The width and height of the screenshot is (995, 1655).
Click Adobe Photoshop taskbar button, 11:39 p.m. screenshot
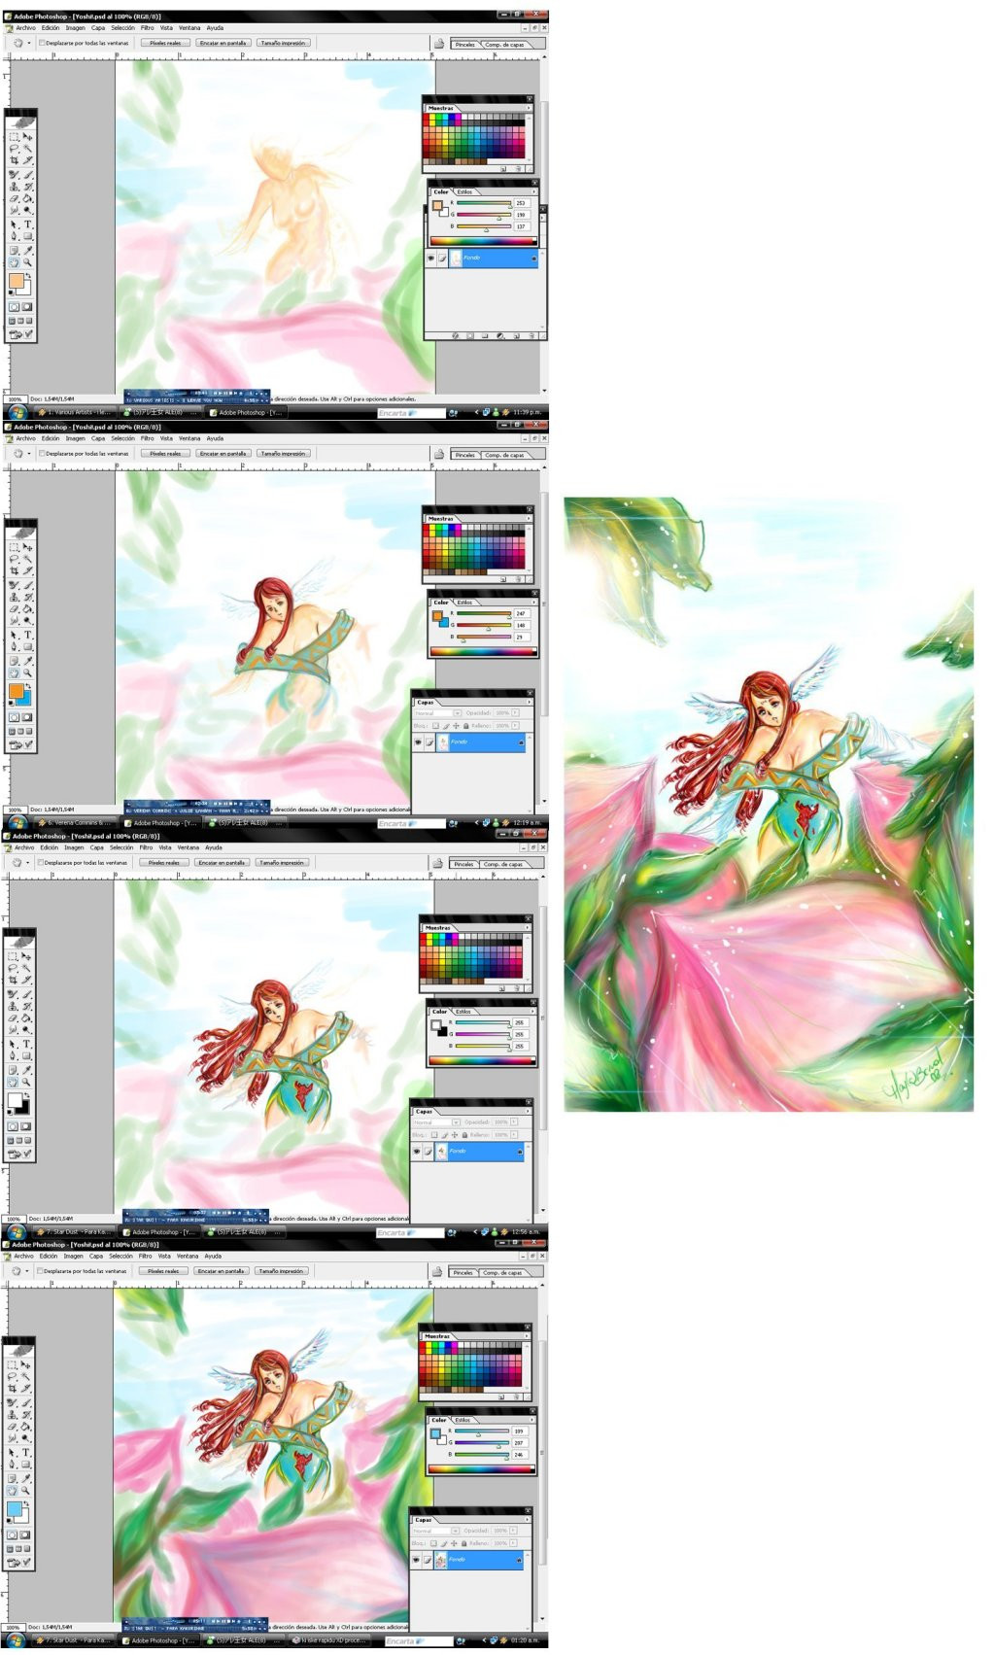point(246,412)
